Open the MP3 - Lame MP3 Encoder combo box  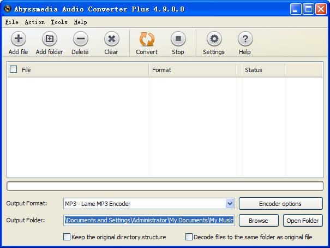[149, 204]
